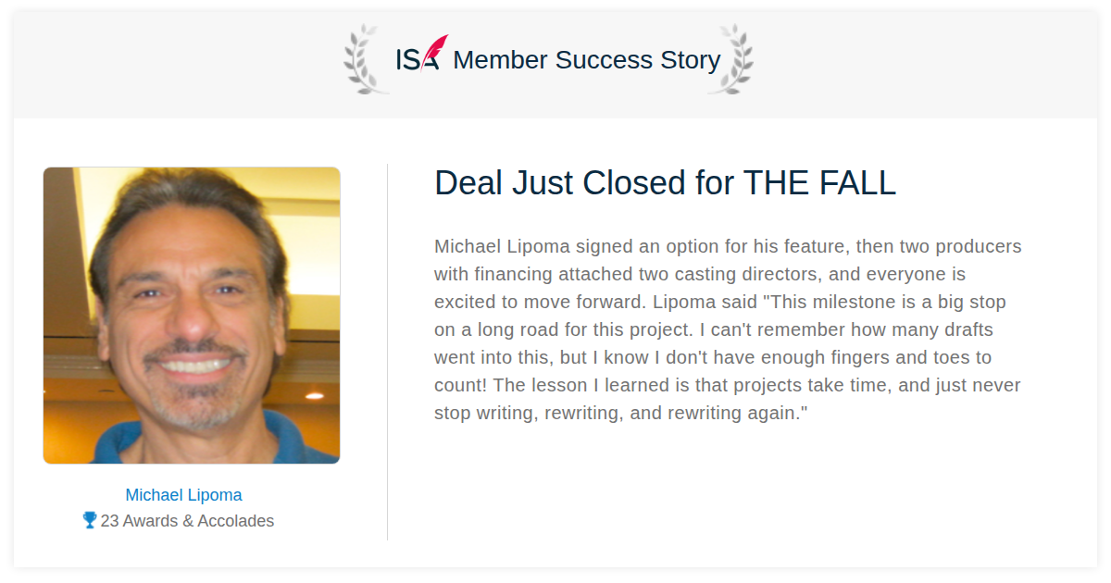
Task: Click the words THE FALL in title
Action: coord(819,183)
